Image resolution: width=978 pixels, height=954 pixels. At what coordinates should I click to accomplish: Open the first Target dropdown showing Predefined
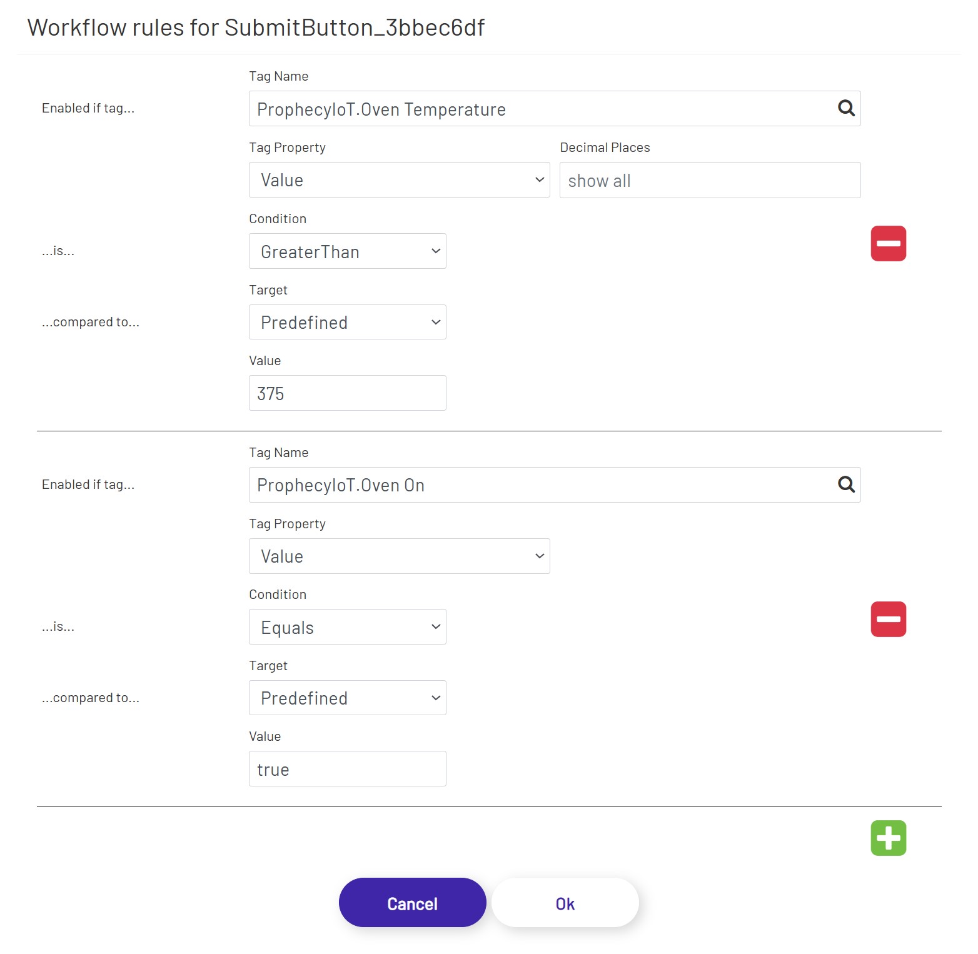click(x=346, y=322)
